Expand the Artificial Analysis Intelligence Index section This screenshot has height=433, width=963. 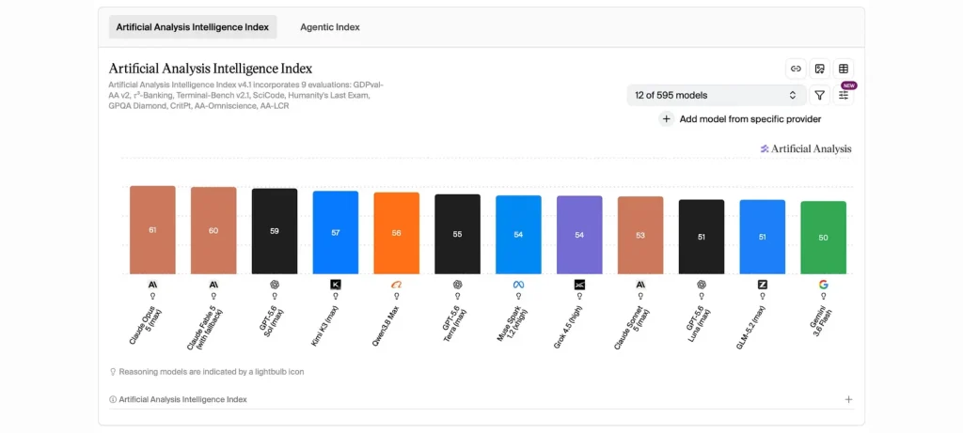(849, 399)
